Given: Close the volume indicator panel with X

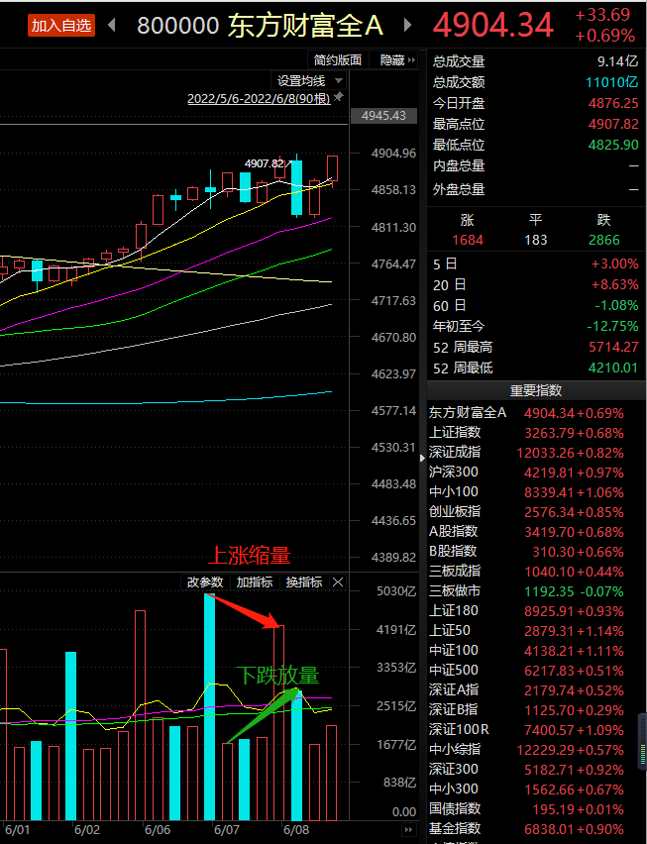Looking at the screenshot, I should pos(338,582).
